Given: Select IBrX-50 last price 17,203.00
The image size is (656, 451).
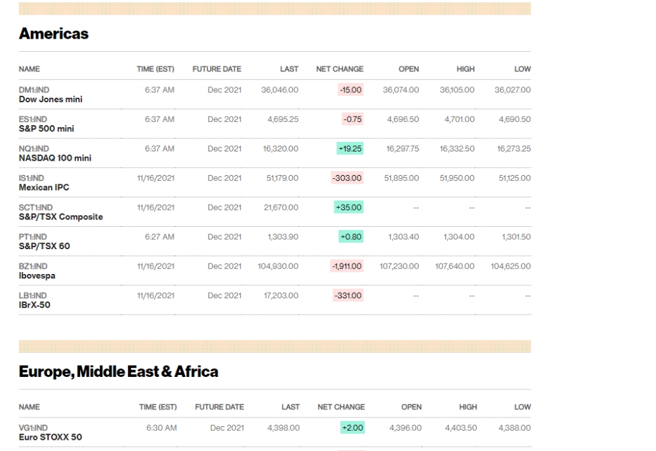Looking at the screenshot, I should point(281,296).
